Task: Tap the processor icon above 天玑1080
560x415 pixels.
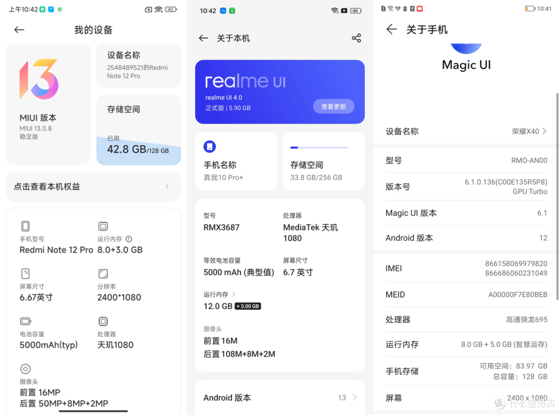Action: (x=103, y=321)
